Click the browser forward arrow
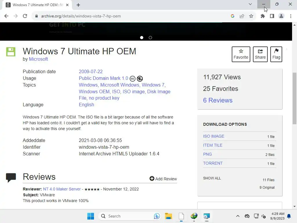 pos(16,16)
